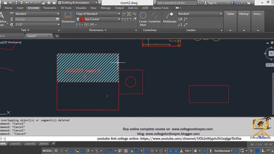Open the text style Standard dropdown

[37, 14]
